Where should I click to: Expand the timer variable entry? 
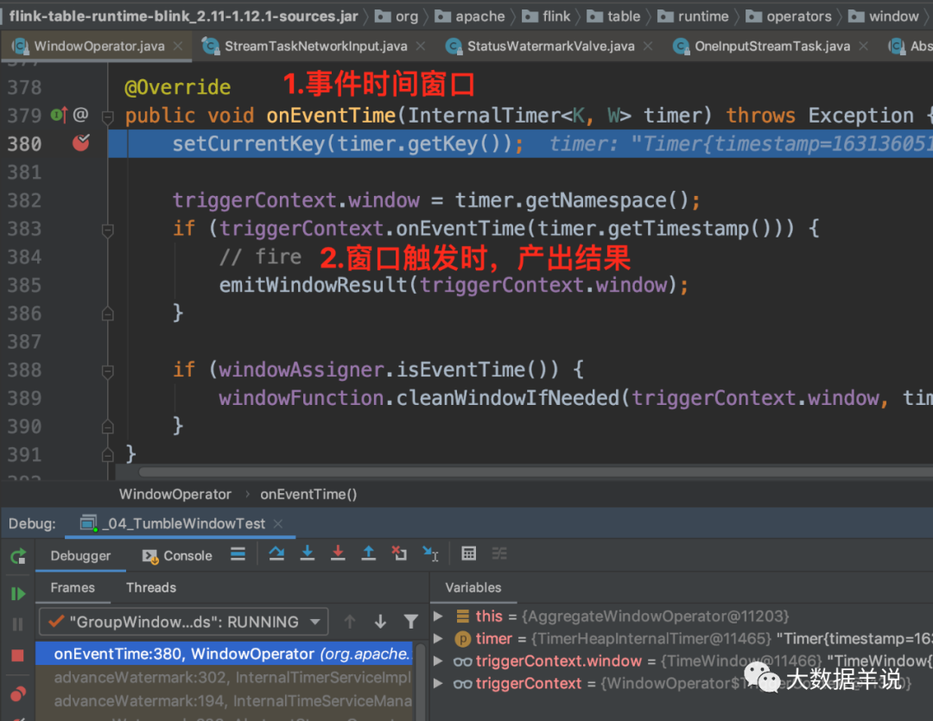click(x=440, y=638)
